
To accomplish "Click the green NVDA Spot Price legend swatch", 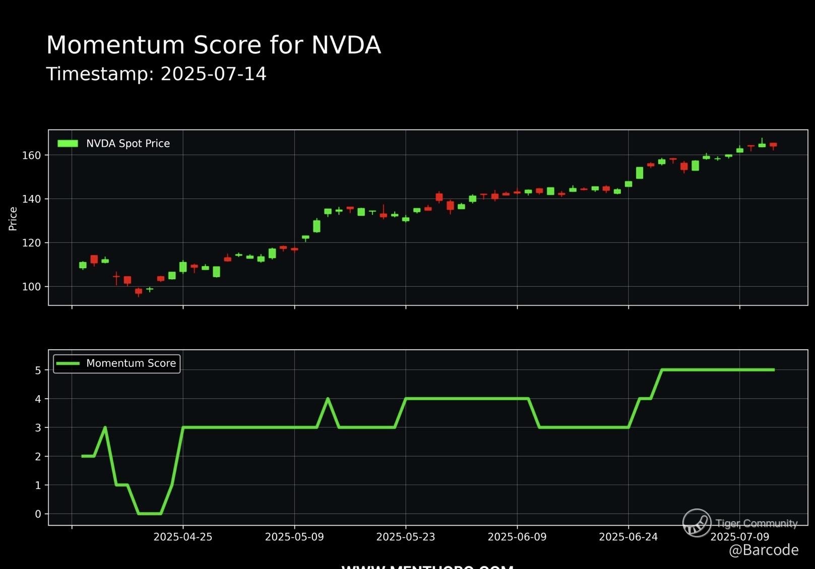I will (68, 144).
